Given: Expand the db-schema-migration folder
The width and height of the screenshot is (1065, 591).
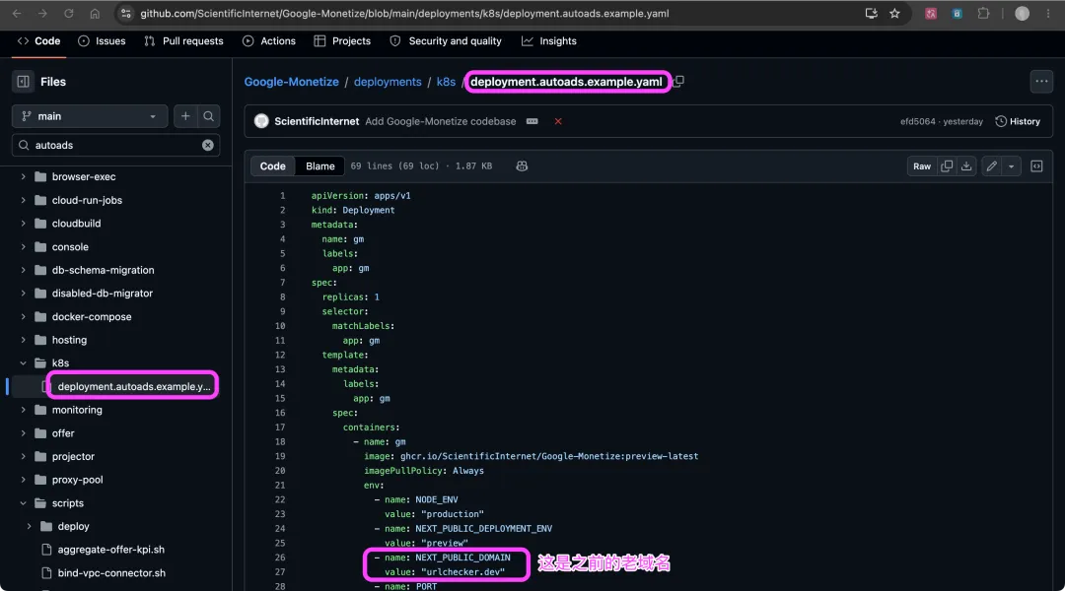Looking at the screenshot, I should coord(23,270).
